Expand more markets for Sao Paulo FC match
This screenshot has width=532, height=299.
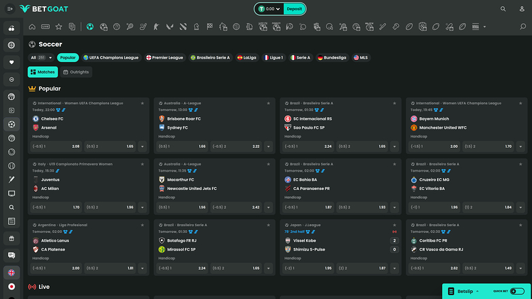click(x=395, y=146)
